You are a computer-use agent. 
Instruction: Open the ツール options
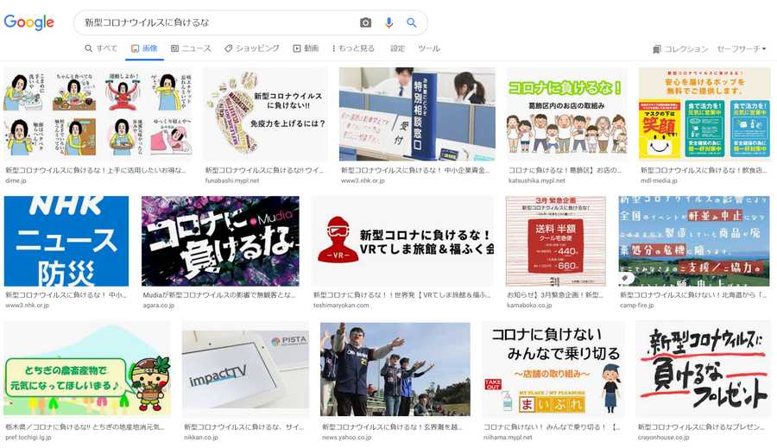coord(428,48)
